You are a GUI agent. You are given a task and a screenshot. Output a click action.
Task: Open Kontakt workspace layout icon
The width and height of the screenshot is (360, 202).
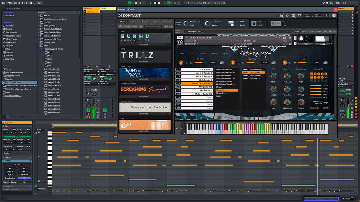pyautogui.click(x=293, y=16)
